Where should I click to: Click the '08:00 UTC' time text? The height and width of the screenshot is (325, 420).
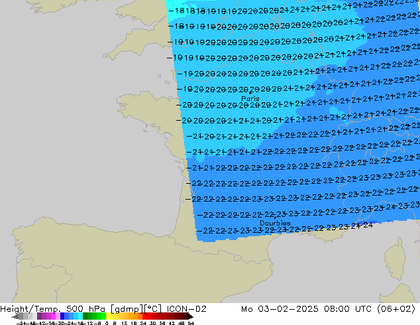click(x=348, y=309)
